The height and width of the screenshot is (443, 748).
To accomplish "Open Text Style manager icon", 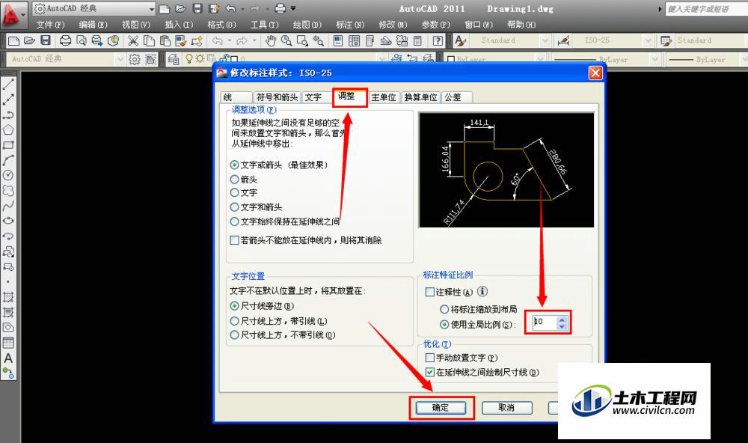I will 460,40.
